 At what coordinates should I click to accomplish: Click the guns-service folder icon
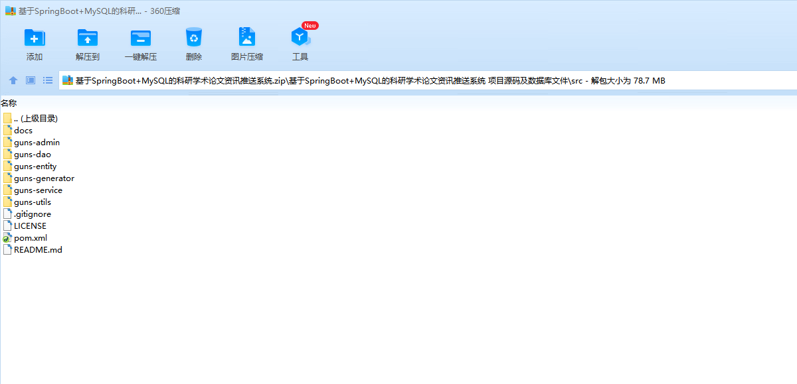(x=7, y=190)
